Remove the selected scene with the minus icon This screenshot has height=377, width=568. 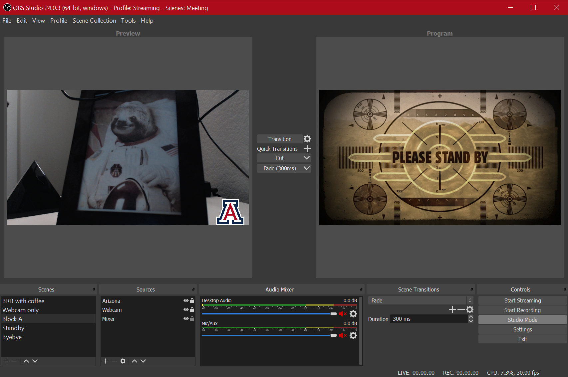15,361
